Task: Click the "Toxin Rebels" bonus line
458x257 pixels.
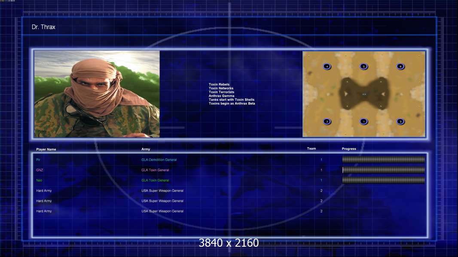Action: coord(219,84)
